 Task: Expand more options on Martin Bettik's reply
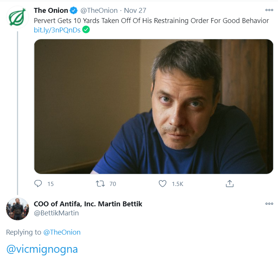269,204
